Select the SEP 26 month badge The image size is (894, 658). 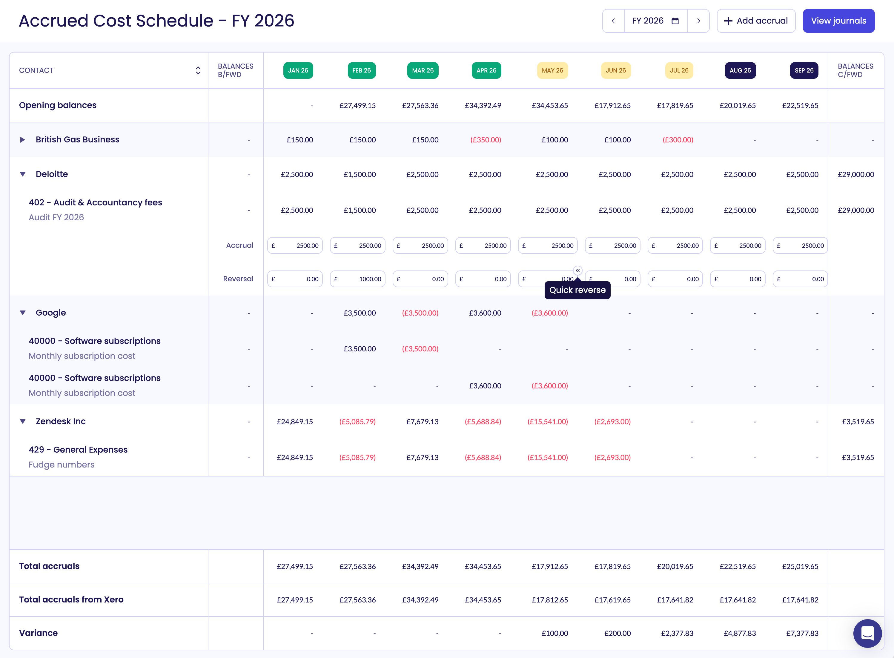click(804, 70)
